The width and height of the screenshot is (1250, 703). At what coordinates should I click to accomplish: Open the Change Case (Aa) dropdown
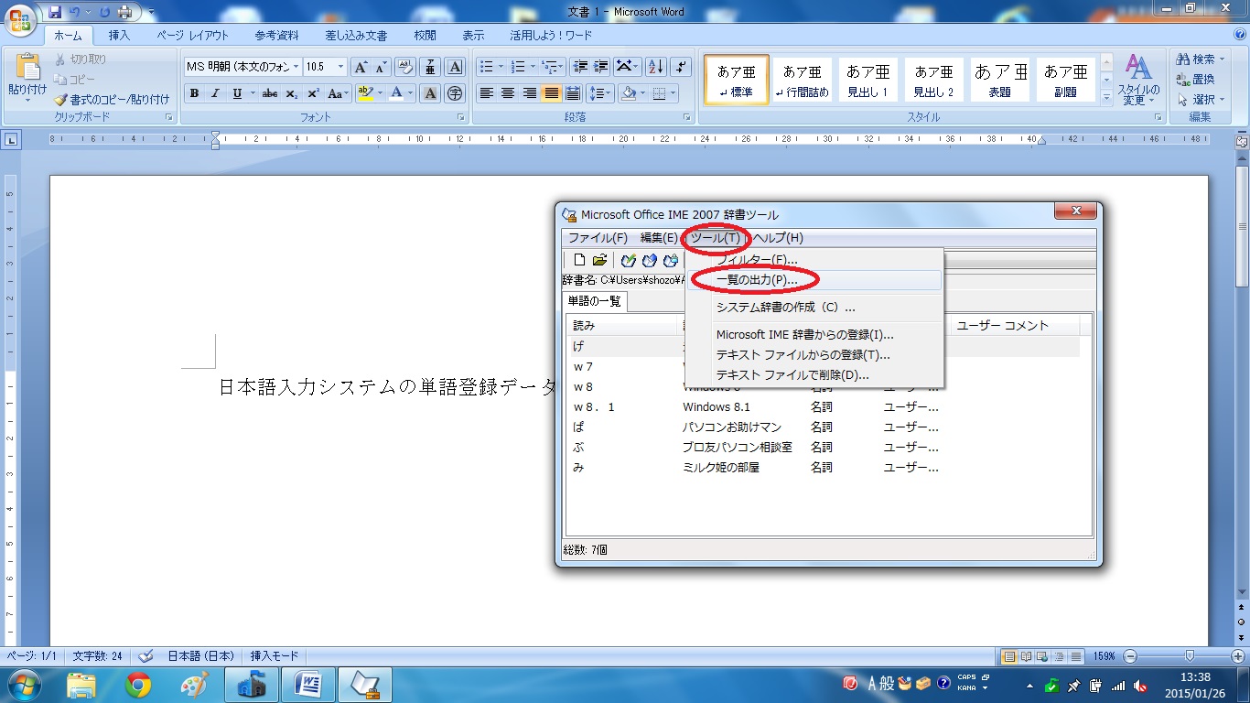(338, 93)
